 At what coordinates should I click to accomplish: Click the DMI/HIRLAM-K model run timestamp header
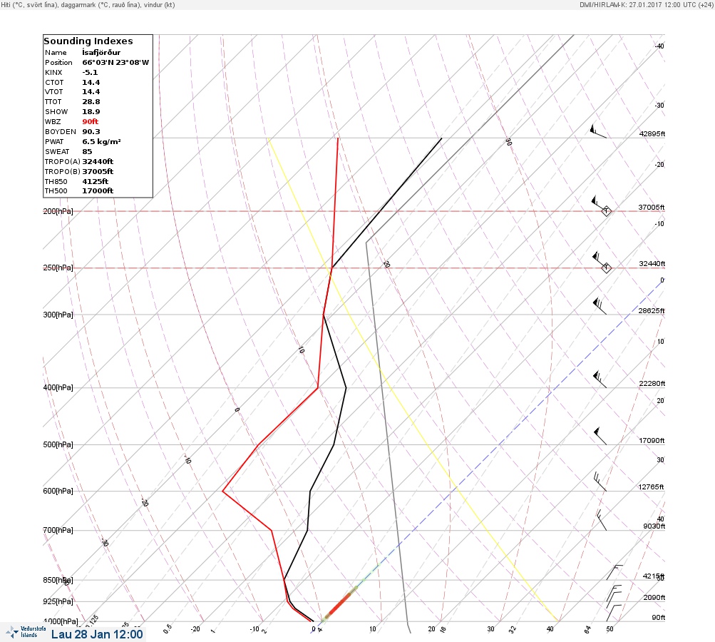coord(646,4)
